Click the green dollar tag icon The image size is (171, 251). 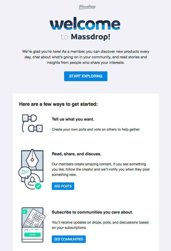point(24,212)
